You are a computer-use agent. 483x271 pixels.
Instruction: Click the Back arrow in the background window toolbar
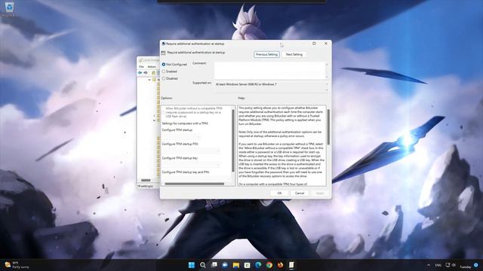coord(140,73)
